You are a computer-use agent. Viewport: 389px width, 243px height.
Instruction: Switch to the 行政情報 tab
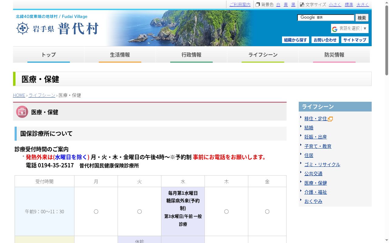coord(191,55)
